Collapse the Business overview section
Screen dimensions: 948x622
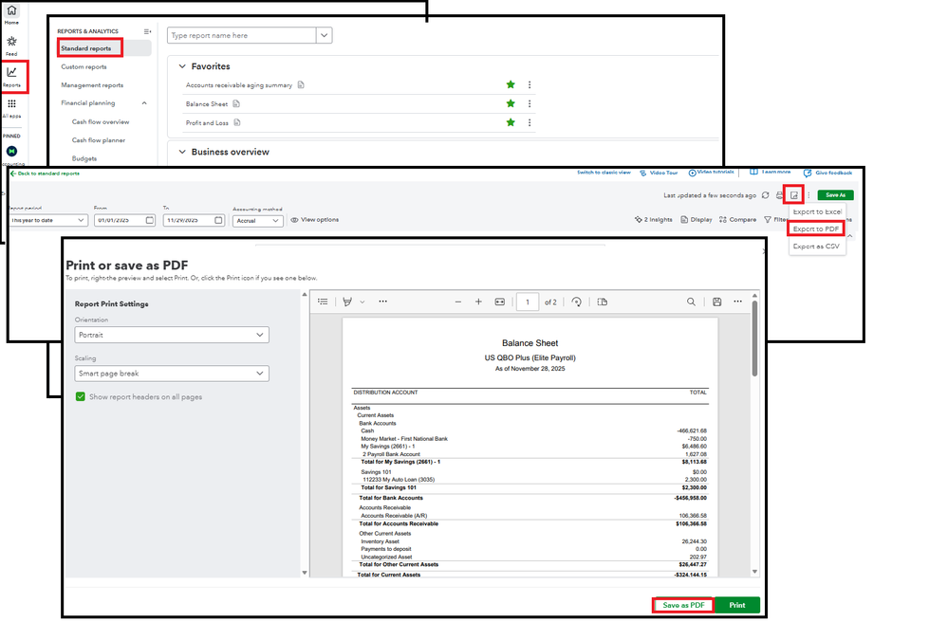[x=182, y=152]
